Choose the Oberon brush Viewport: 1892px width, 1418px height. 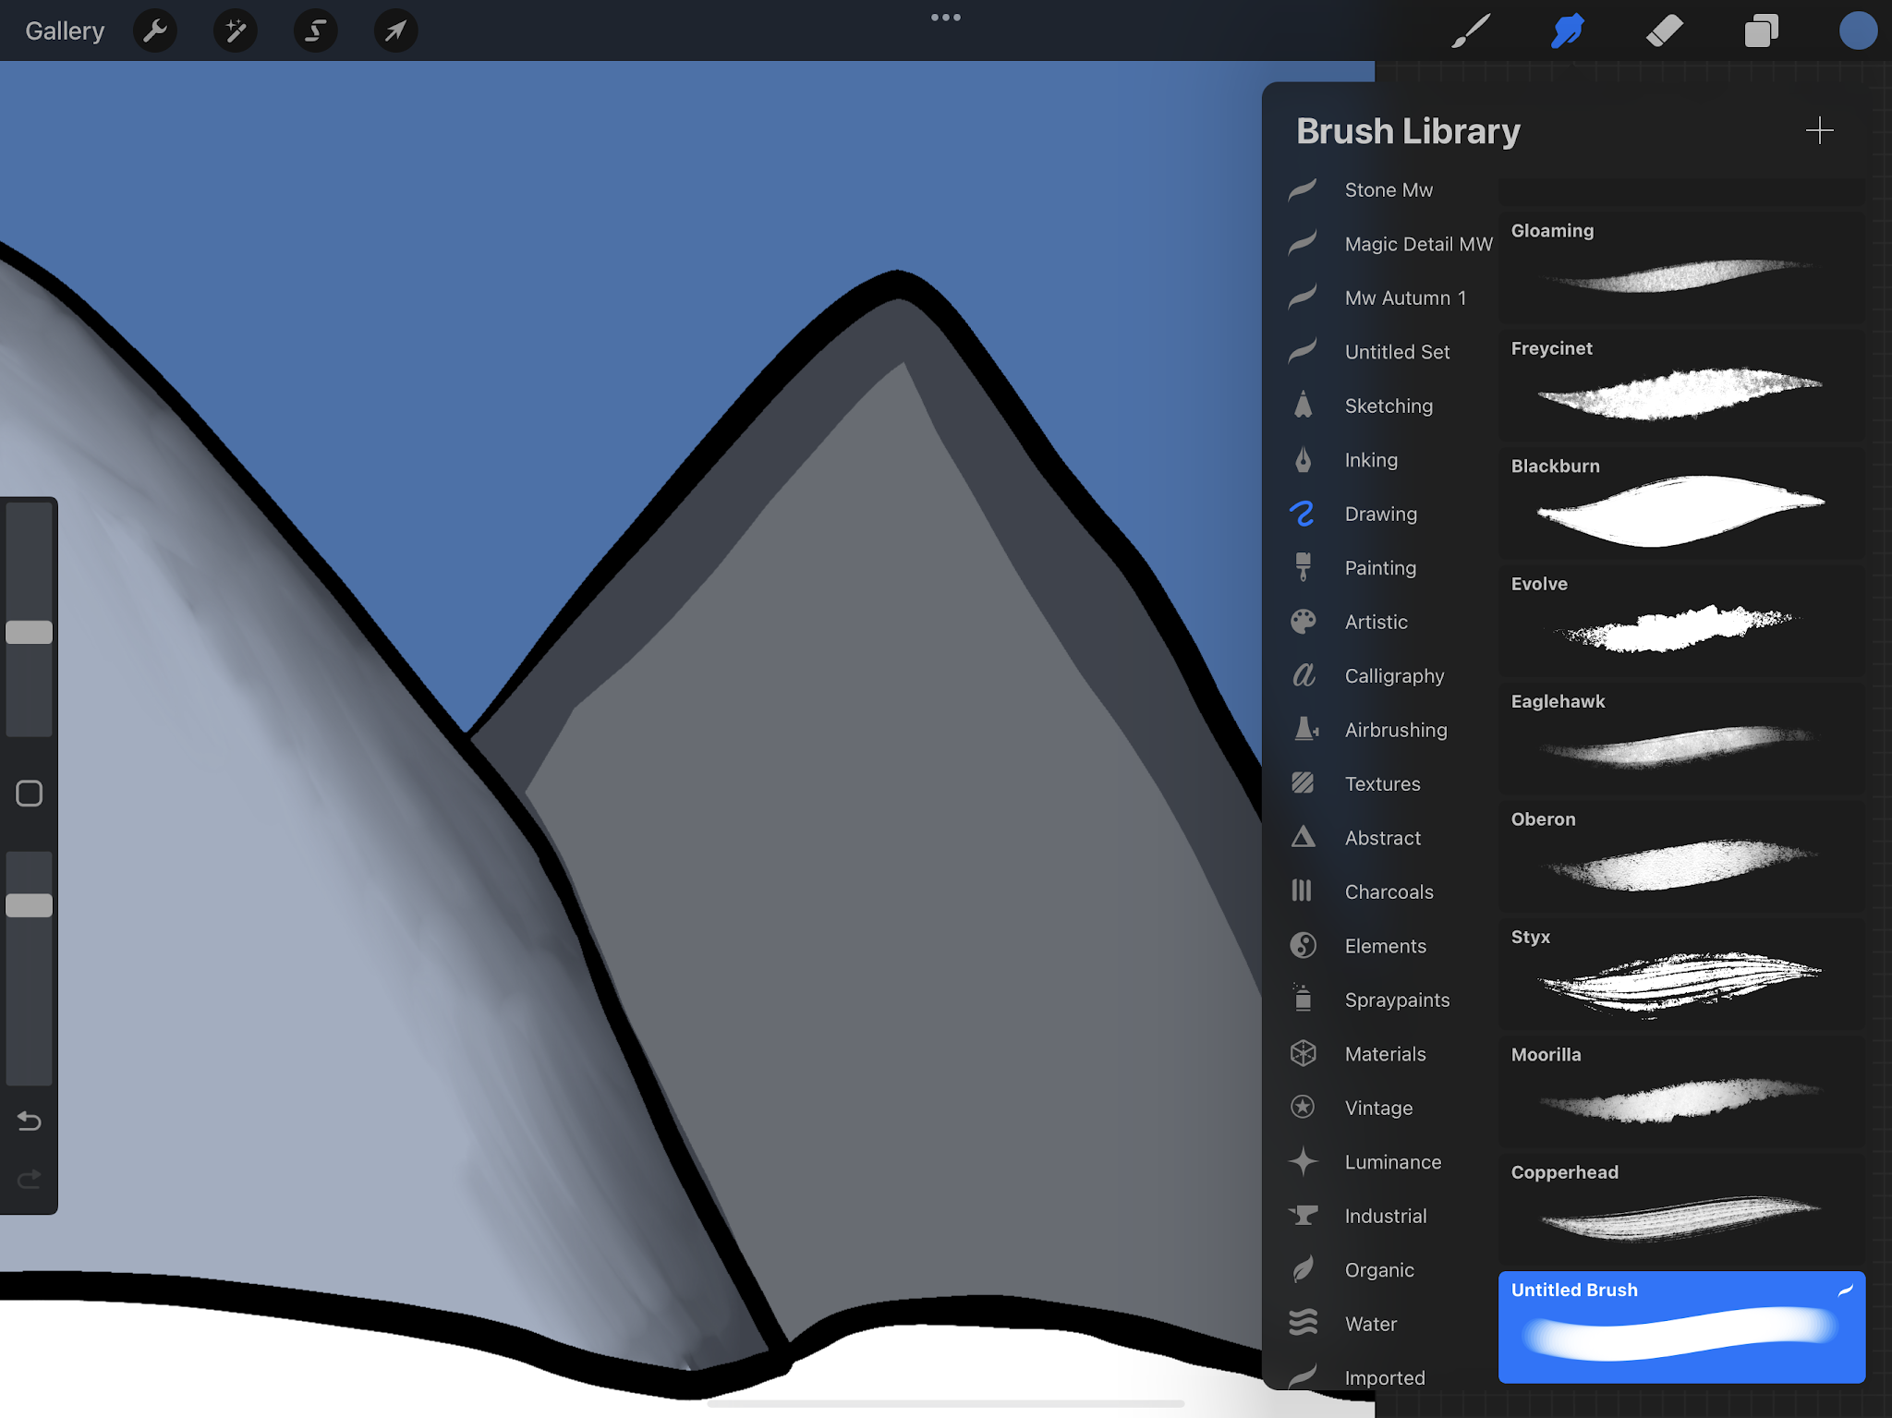(1681, 855)
